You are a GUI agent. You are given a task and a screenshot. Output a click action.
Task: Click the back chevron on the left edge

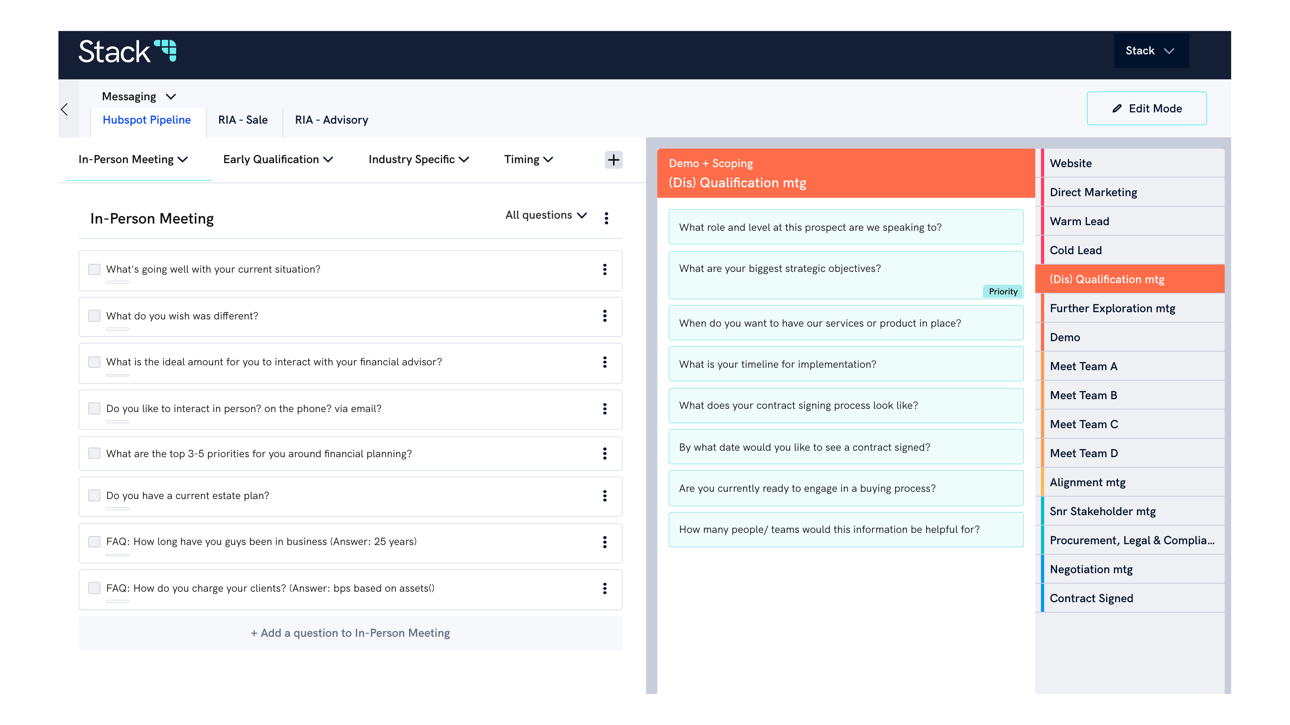coord(64,109)
